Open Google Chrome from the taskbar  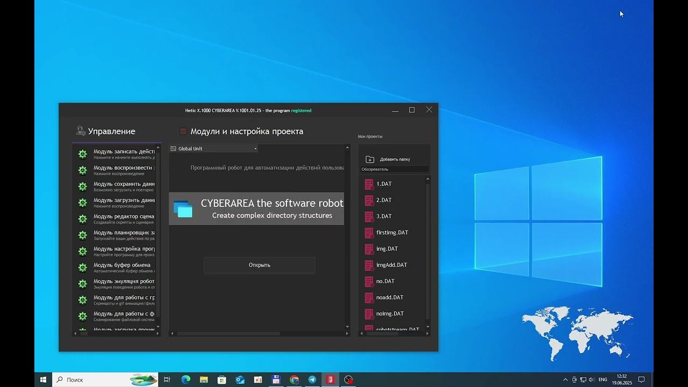tap(294, 379)
